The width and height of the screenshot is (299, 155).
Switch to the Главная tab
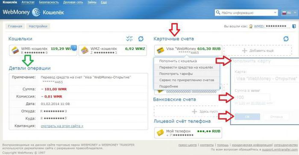15,26
